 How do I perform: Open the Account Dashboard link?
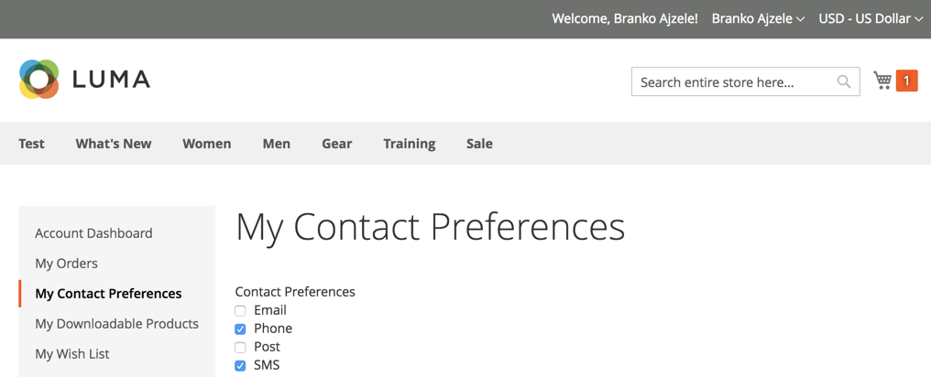(93, 233)
